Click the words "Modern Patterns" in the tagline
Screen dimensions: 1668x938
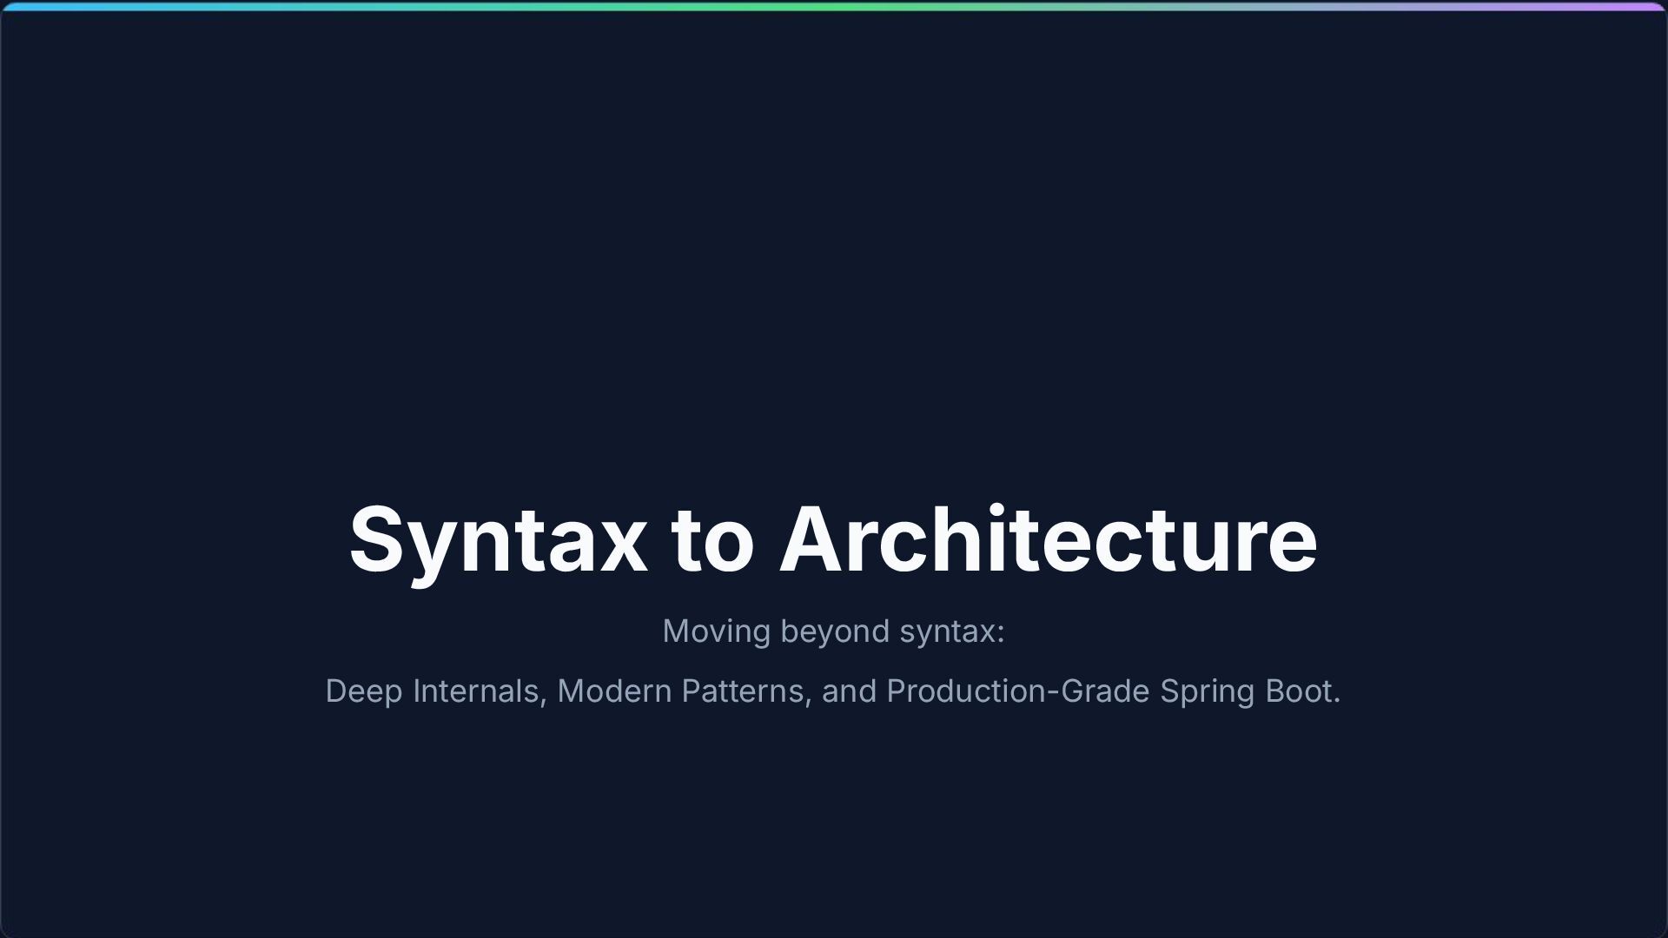(x=683, y=691)
